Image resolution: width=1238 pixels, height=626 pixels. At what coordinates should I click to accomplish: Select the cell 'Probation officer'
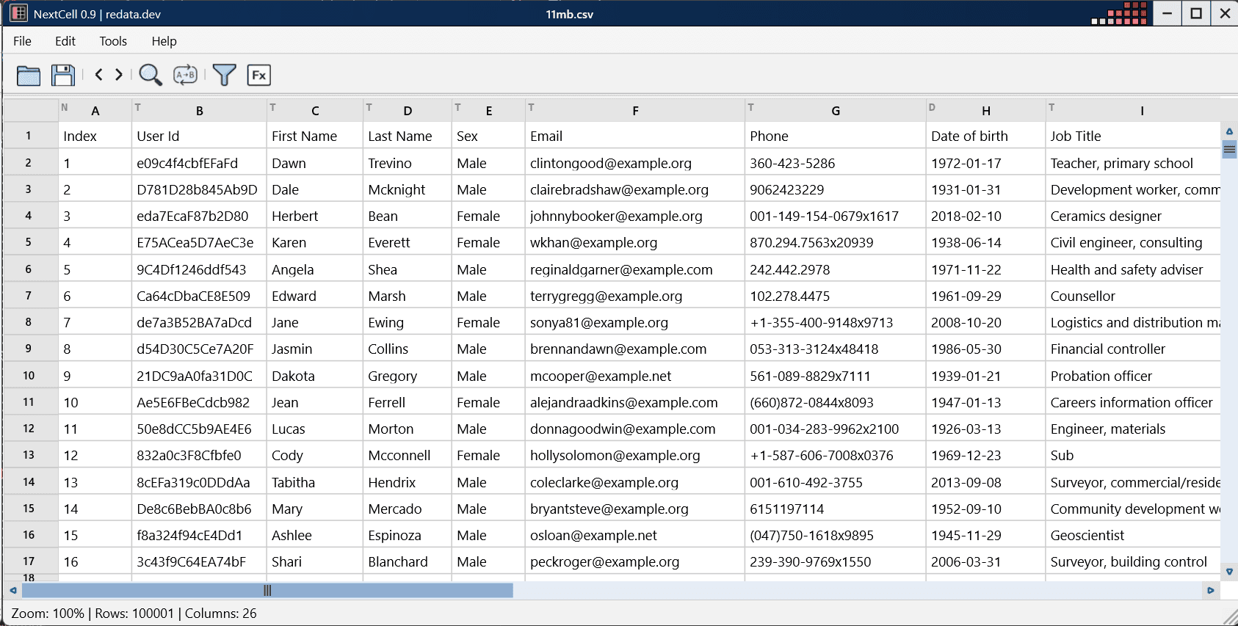pos(1132,376)
